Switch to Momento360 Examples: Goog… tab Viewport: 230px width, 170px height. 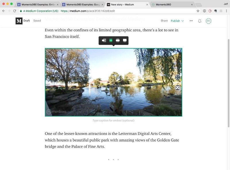click(x=83, y=5)
